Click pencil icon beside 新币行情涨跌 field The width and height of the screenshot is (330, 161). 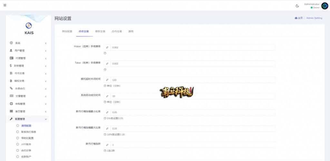107,145
